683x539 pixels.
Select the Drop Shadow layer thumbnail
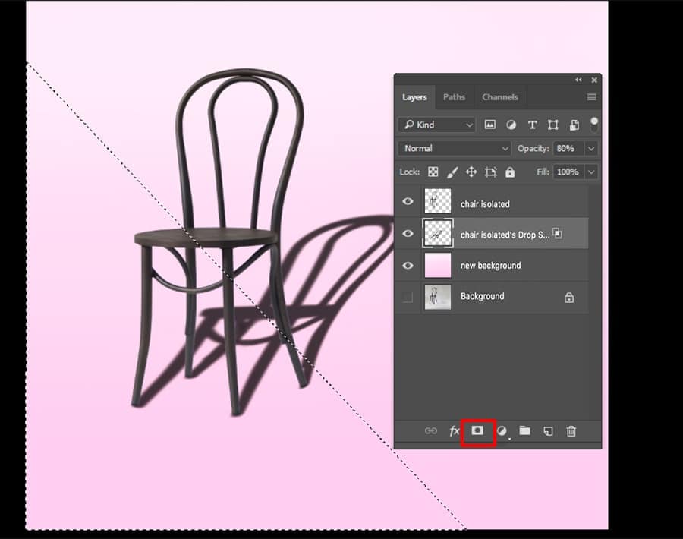(x=438, y=233)
